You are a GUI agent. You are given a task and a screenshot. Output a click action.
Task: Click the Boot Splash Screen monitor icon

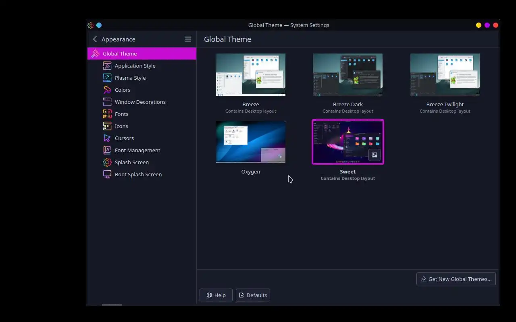(x=107, y=174)
